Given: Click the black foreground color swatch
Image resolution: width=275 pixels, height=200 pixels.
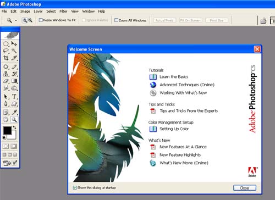Looking at the screenshot, I should point(7,130).
